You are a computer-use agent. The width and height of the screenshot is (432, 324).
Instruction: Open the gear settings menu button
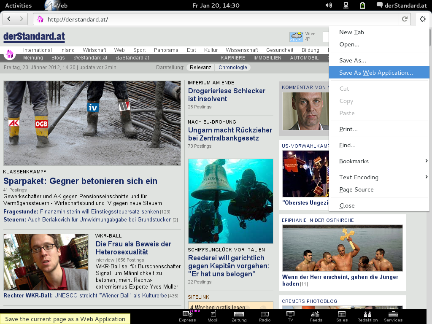(423, 19)
